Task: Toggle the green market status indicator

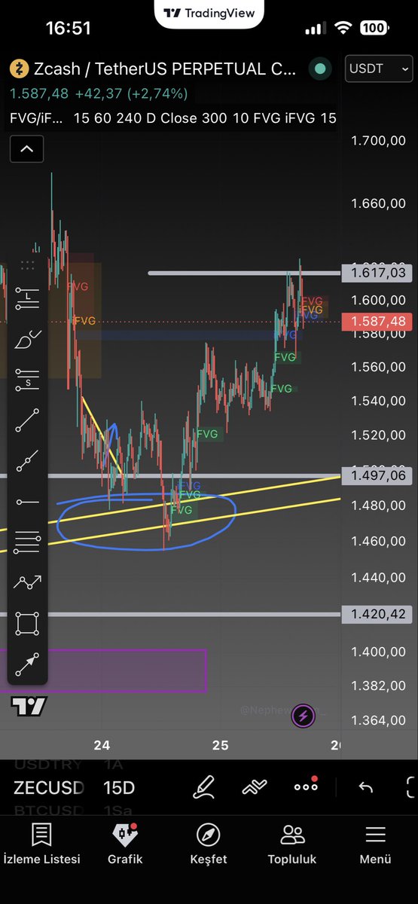Action: 320,69
